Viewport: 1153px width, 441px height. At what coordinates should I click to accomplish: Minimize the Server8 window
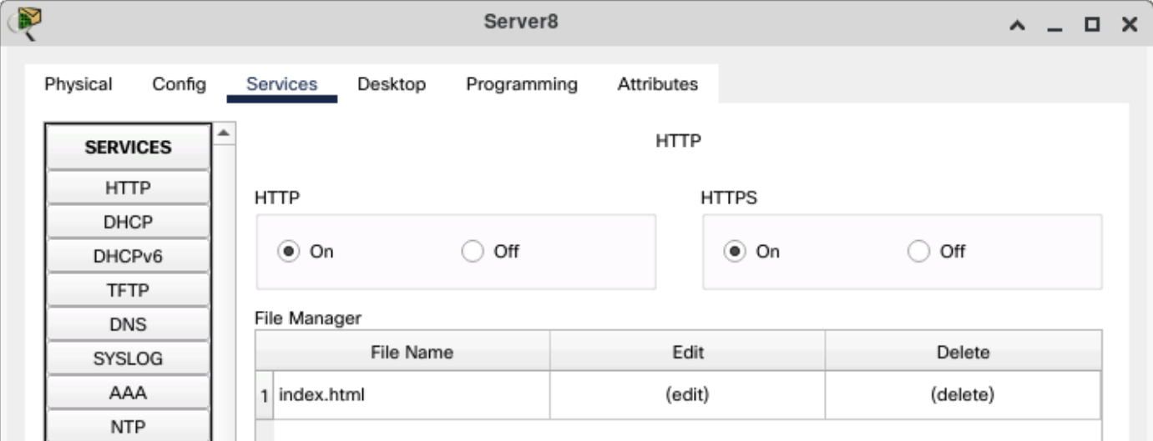point(1054,25)
